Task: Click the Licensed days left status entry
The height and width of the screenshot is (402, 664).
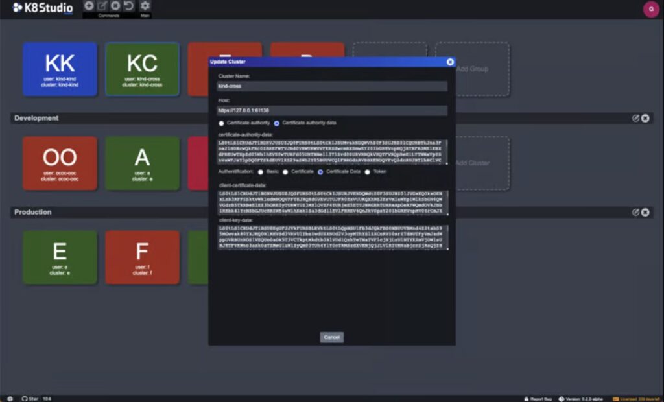Action: point(636,399)
